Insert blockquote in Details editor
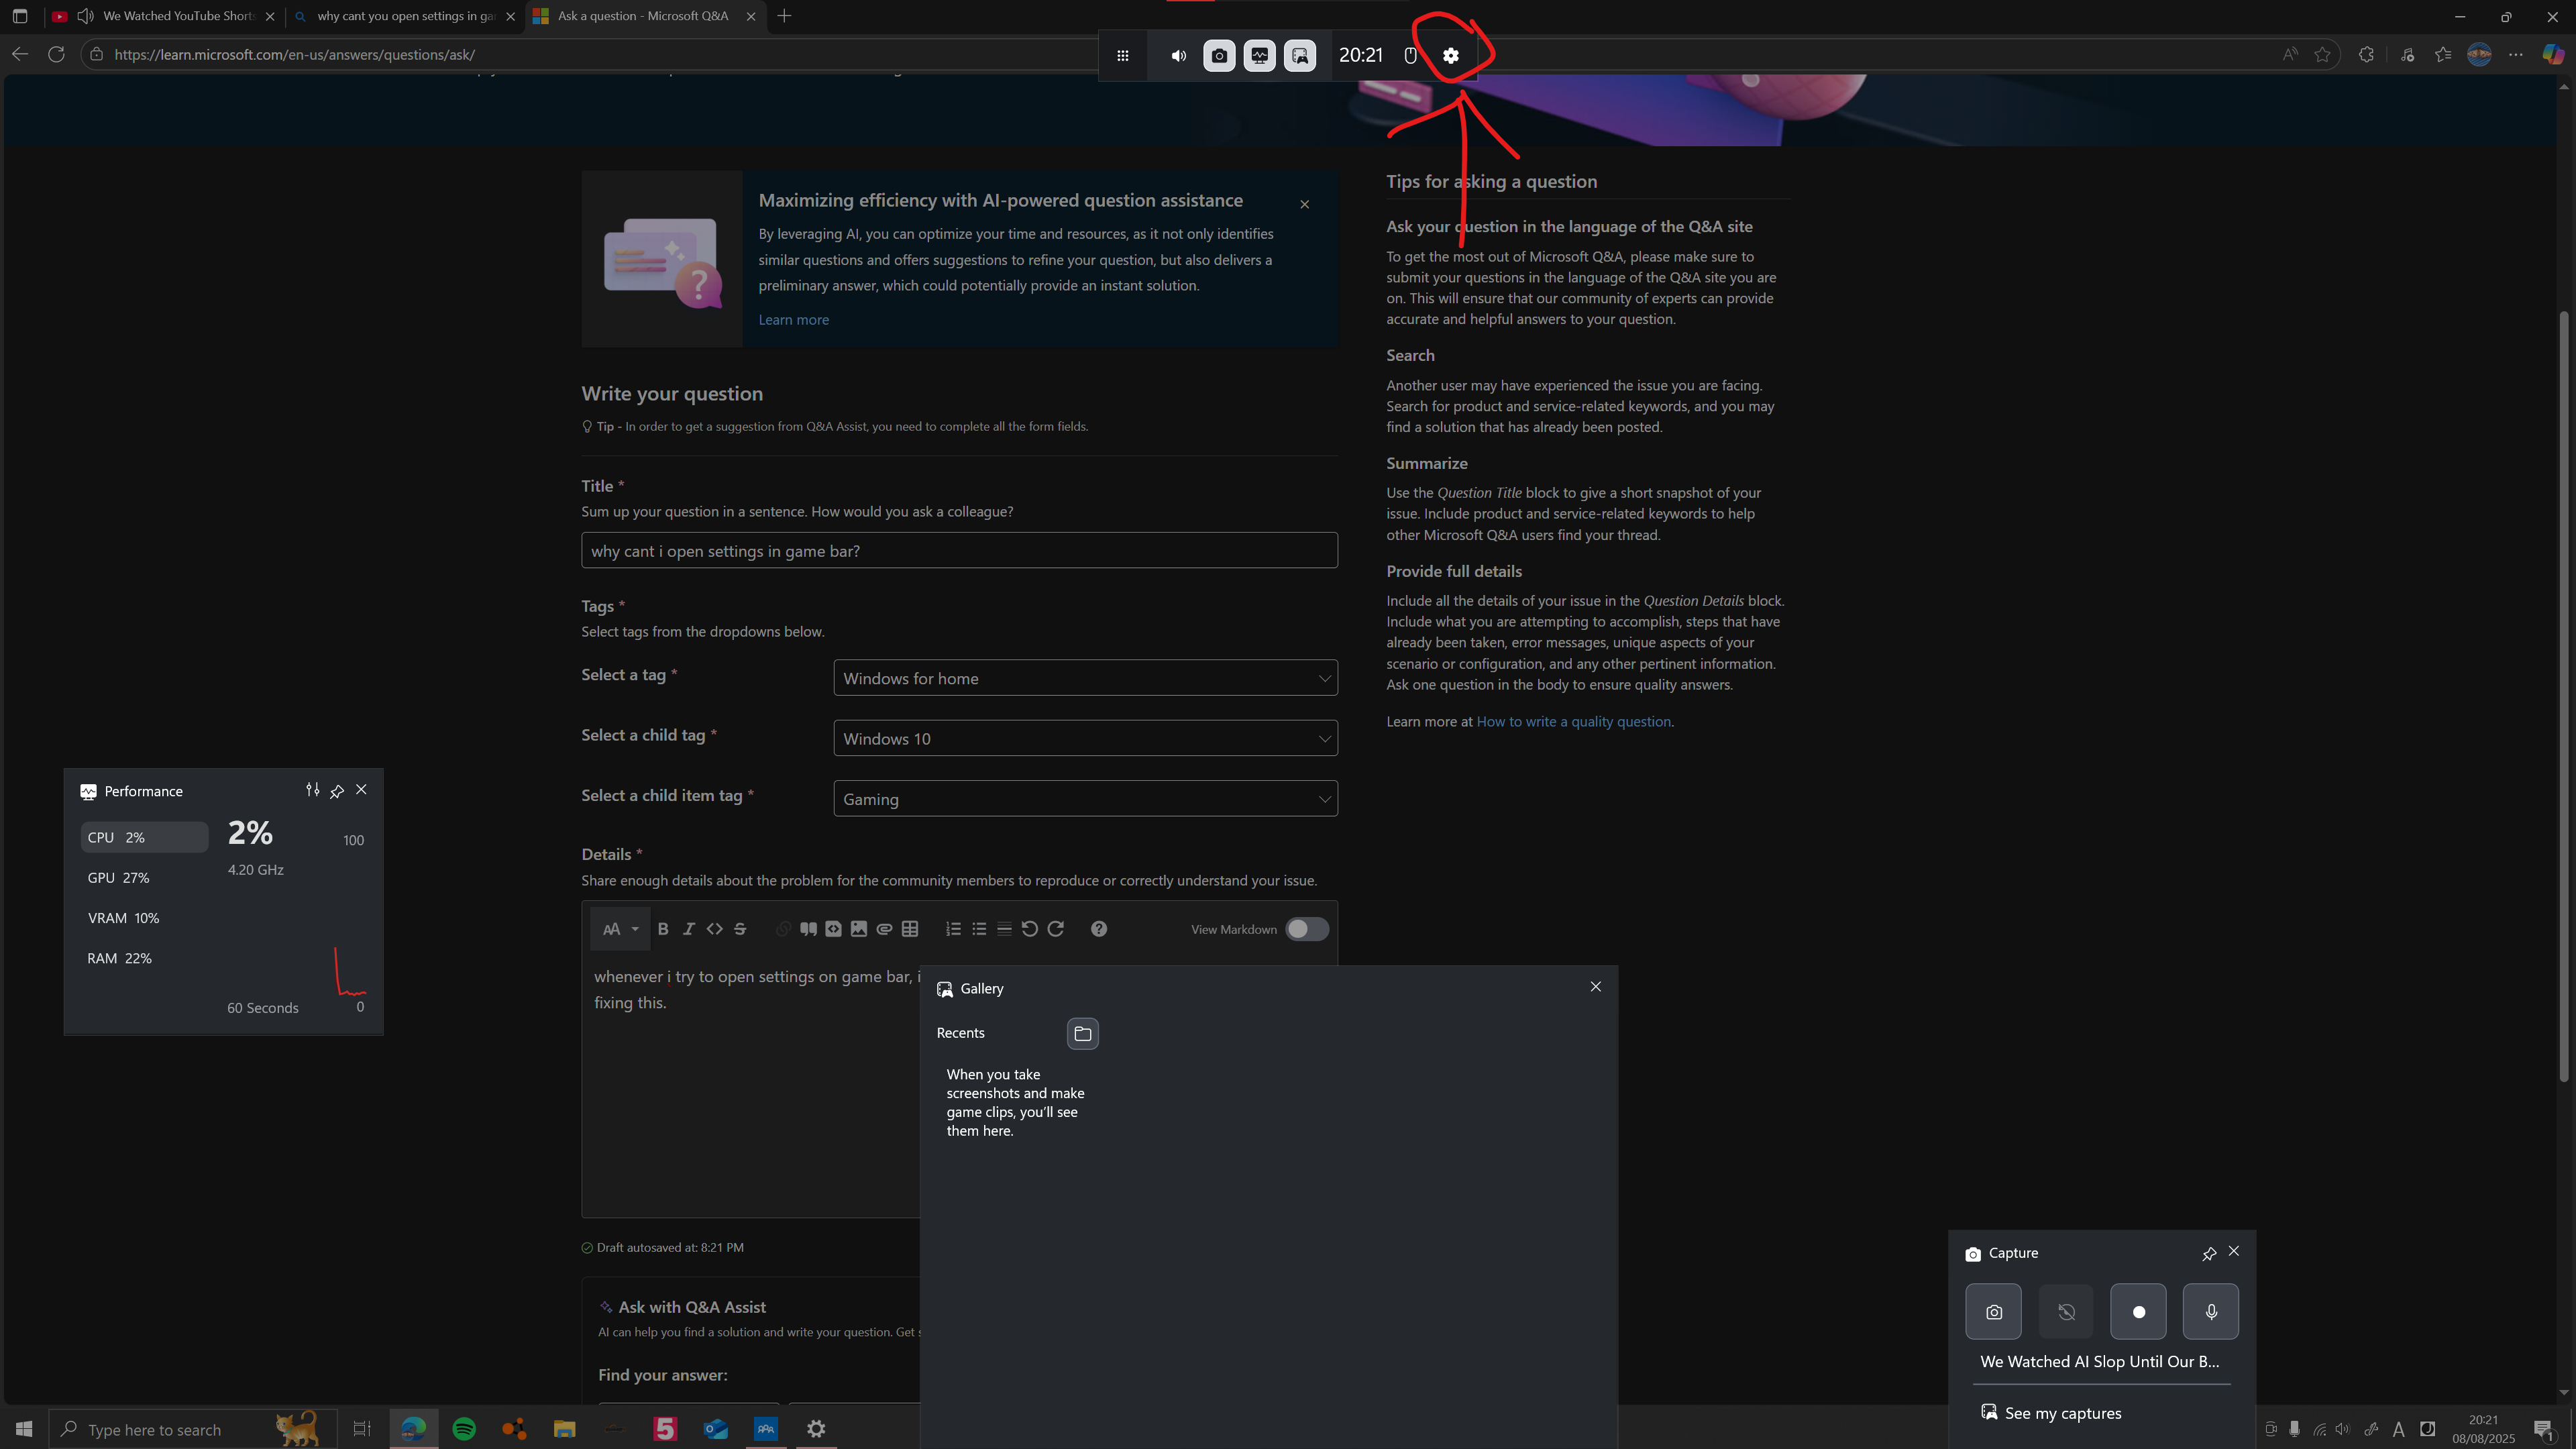Image resolution: width=2576 pixels, height=1449 pixels. pyautogui.click(x=808, y=929)
